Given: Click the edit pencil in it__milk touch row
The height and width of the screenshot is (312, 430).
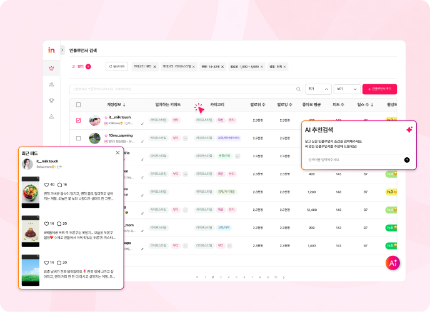Looking at the screenshot, I should click(x=142, y=124).
